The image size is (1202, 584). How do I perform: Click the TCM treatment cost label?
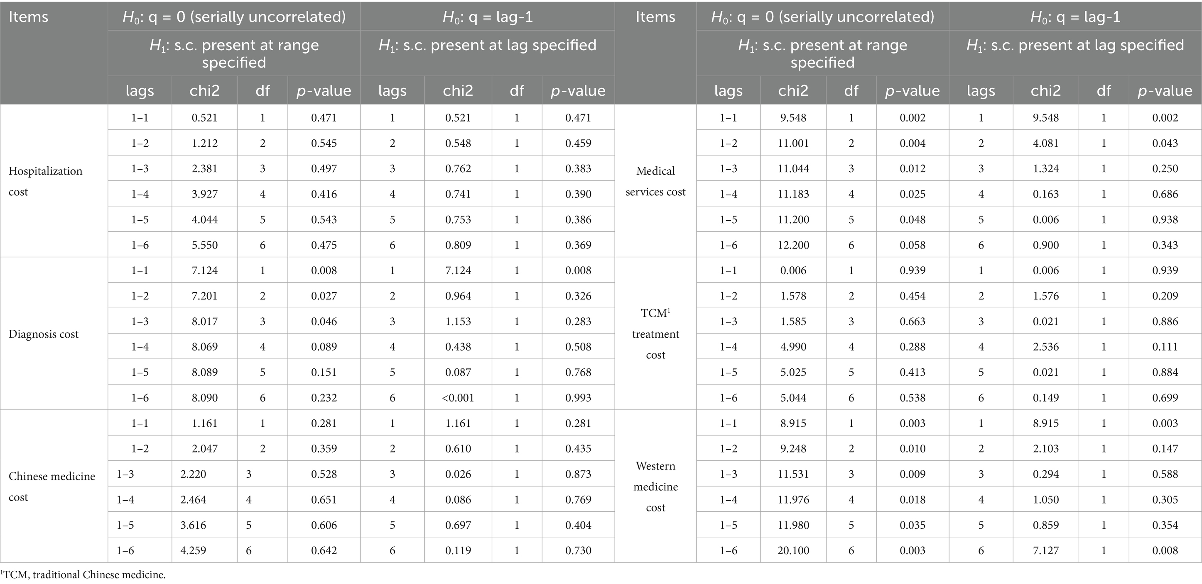click(655, 334)
